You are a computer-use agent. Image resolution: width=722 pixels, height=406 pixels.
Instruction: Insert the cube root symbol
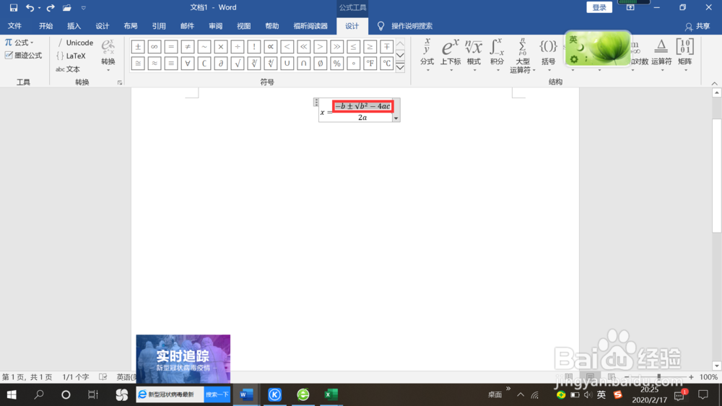(253, 63)
